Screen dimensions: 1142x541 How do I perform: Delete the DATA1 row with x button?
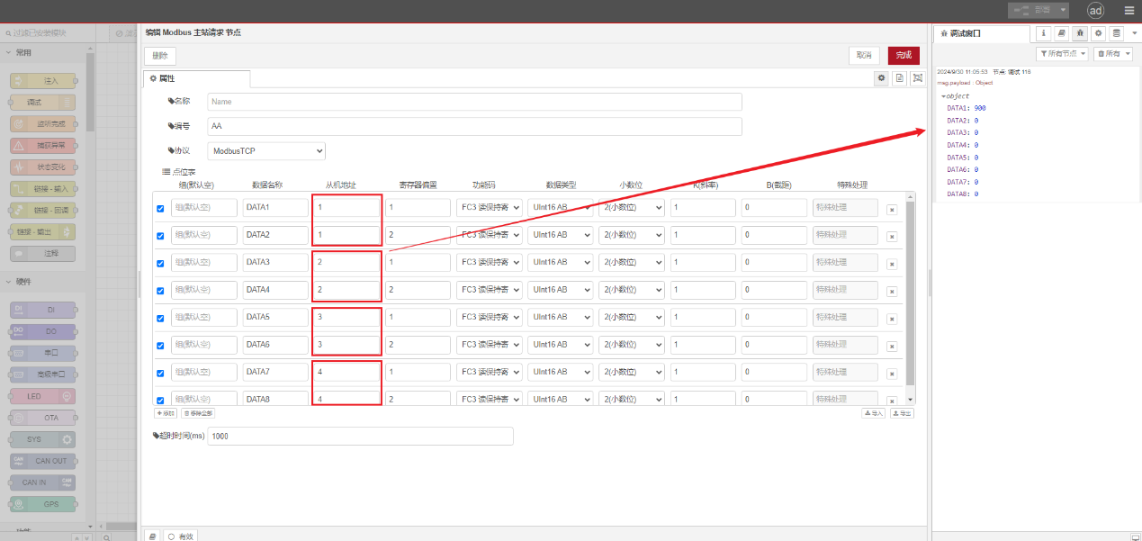892,209
